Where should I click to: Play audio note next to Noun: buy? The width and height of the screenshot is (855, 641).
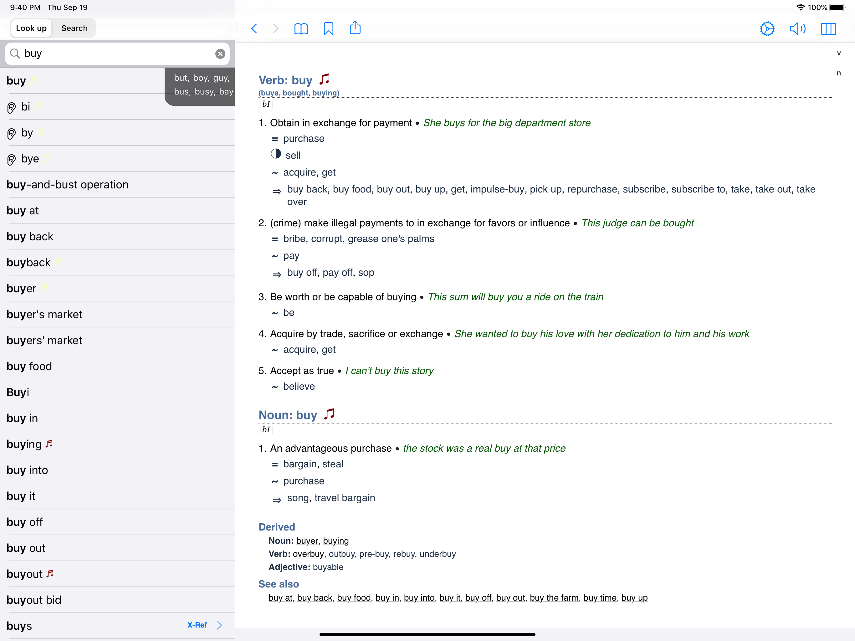[329, 414]
